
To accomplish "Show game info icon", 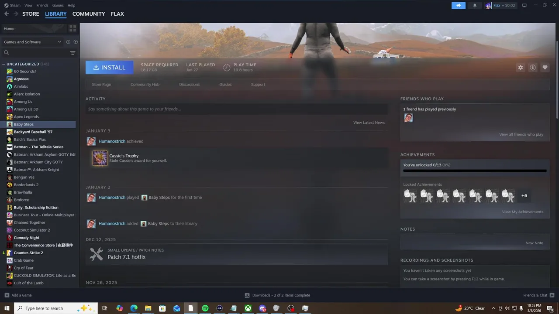I will point(532,68).
